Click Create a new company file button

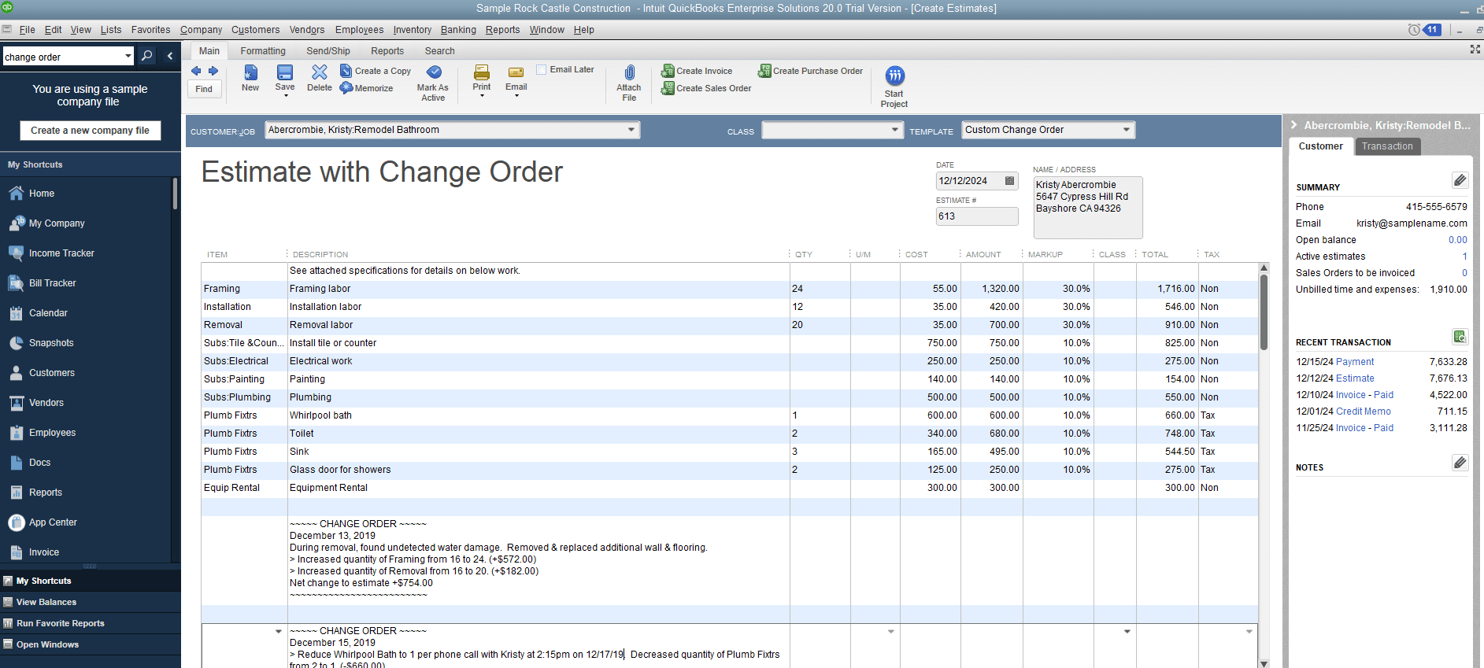(90, 131)
